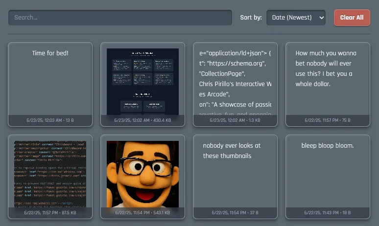
Task: Click the '6/23/25, 12:02 AM · 430.4 KB' footer
Action: [x=142, y=120]
